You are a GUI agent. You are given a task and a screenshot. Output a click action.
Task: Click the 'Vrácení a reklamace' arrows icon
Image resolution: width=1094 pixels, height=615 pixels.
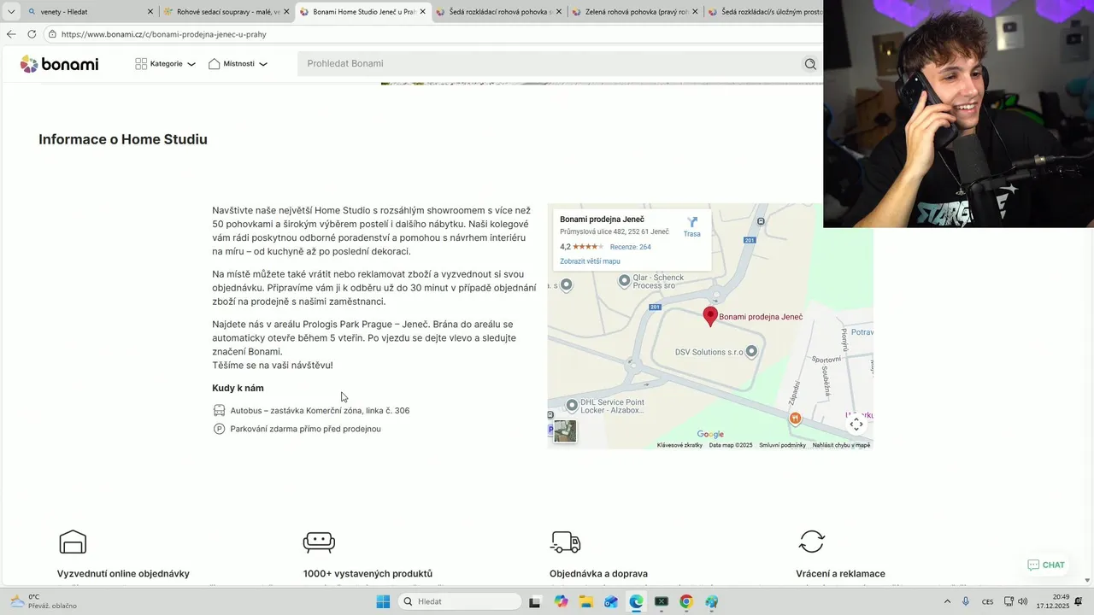click(811, 542)
